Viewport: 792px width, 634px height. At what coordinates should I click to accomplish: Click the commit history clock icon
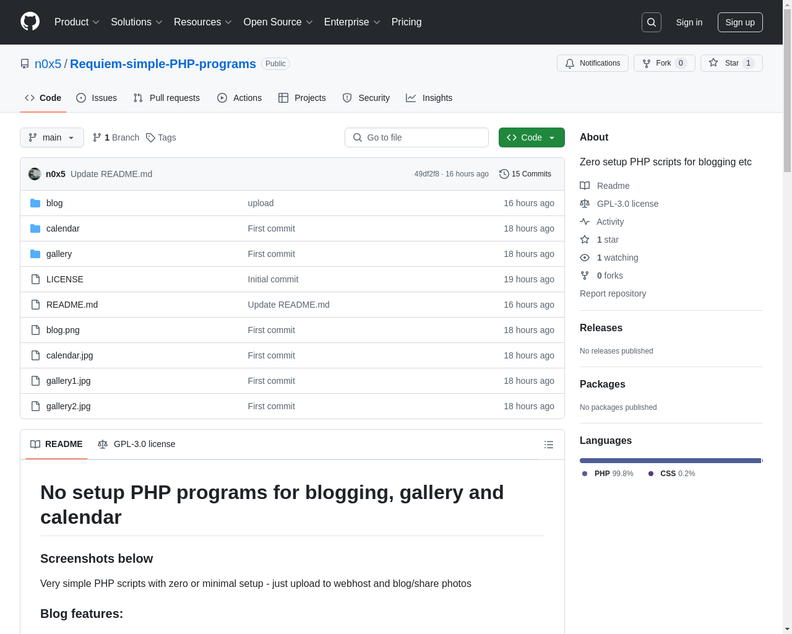point(504,174)
